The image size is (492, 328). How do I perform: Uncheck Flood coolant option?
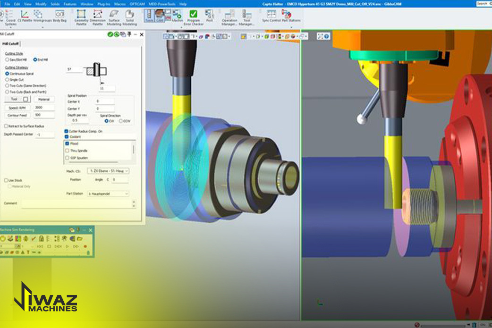click(67, 143)
